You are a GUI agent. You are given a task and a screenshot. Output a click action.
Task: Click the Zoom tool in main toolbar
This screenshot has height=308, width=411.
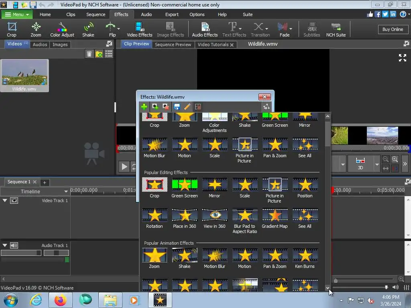tap(36, 29)
